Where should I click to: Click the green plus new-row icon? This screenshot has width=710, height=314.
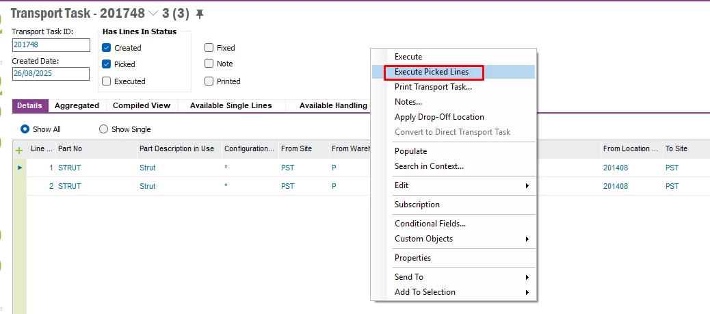pyautogui.click(x=19, y=149)
